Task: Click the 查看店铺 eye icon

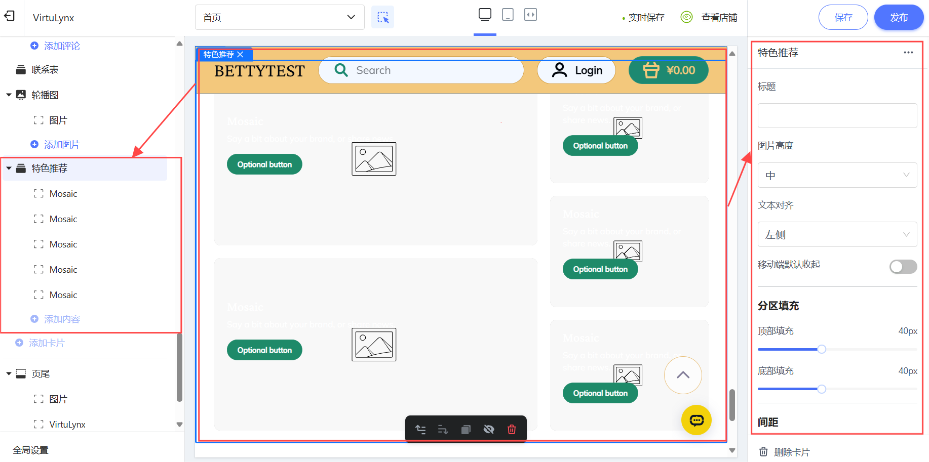Action: (x=686, y=17)
